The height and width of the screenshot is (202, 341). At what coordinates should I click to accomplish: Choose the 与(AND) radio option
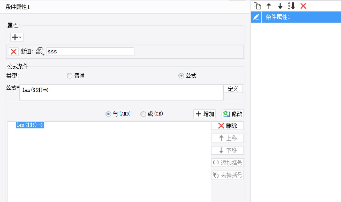(108, 114)
